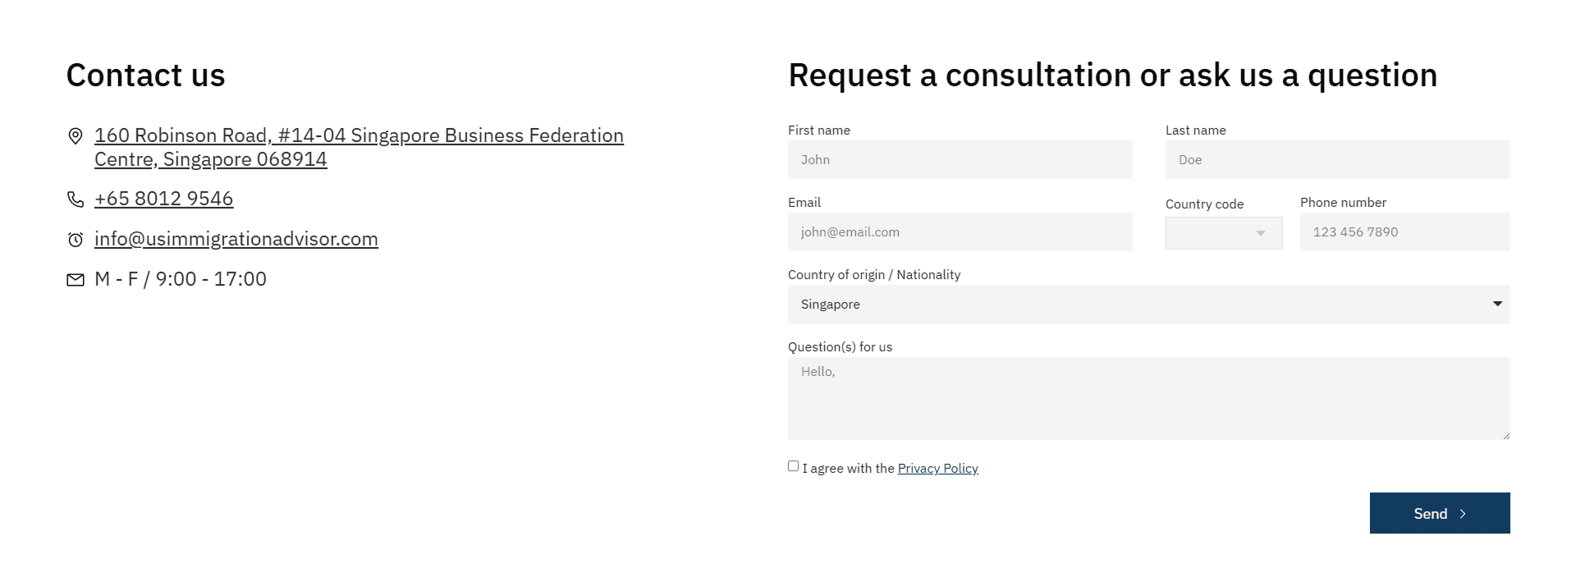Focus the First name input field
Viewport: 1576px width, 582px height.
pos(960,160)
